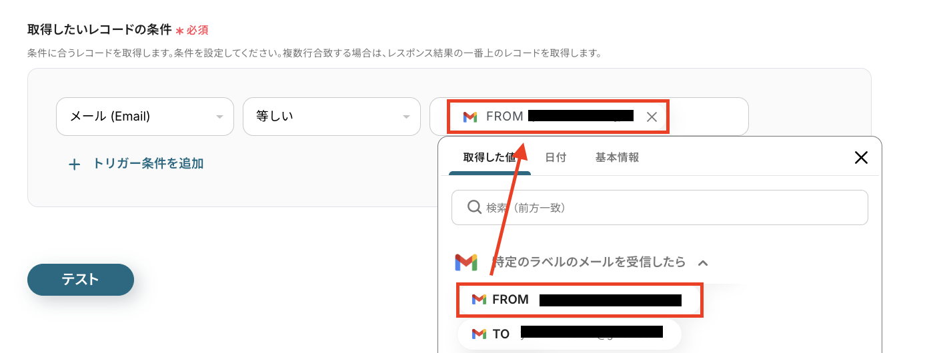935x353 pixels.
Task: Switch to the 取得した値 tab
Action: 489,158
